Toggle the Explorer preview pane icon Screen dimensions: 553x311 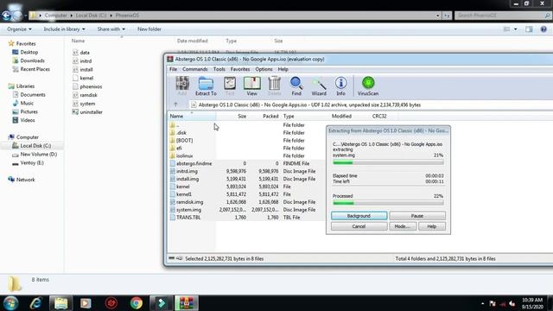[529, 29]
